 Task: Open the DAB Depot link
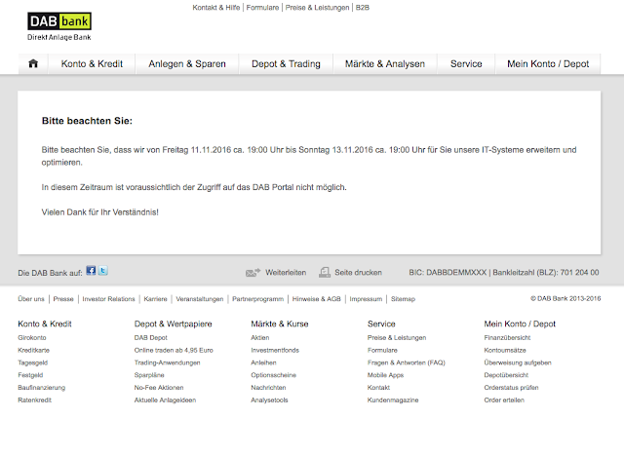(x=151, y=338)
